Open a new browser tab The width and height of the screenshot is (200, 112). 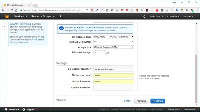click(35, 5)
